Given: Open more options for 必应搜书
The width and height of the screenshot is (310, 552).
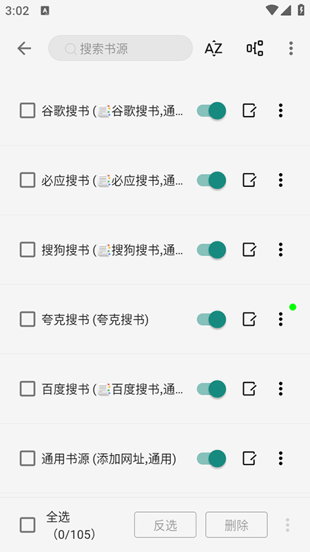Looking at the screenshot, I should 280,180.
